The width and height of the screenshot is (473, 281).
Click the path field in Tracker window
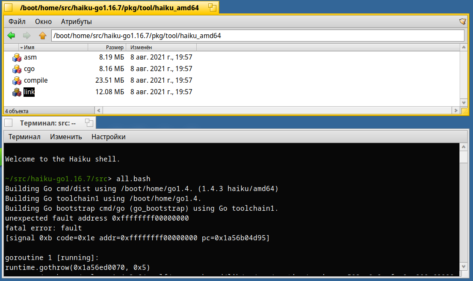pyautogui.click(x=257, y=36)
